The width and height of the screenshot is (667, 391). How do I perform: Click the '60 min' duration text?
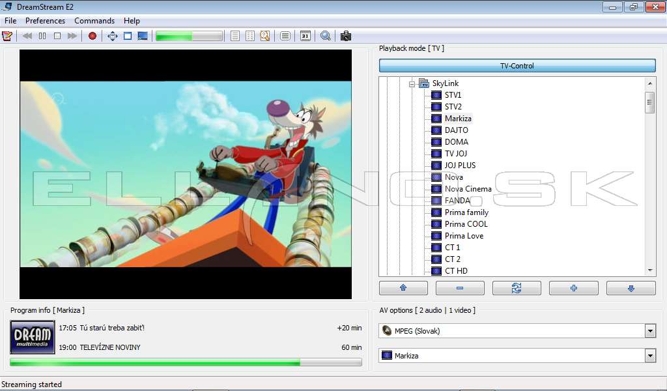click(351, 347)
